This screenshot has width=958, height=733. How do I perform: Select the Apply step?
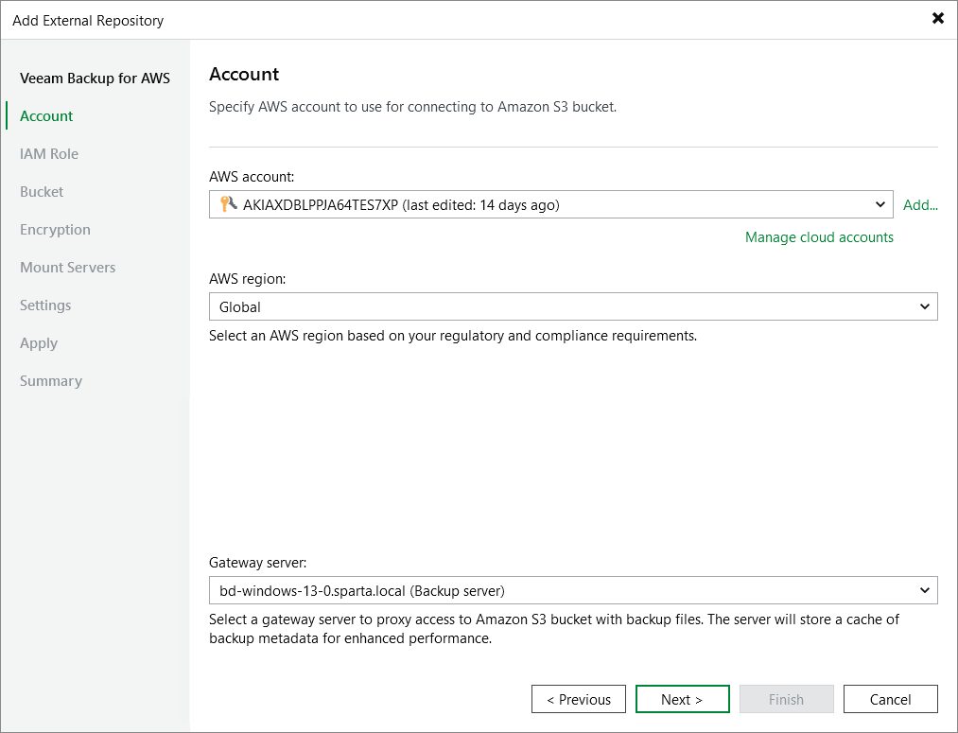(x=39, y=343)
